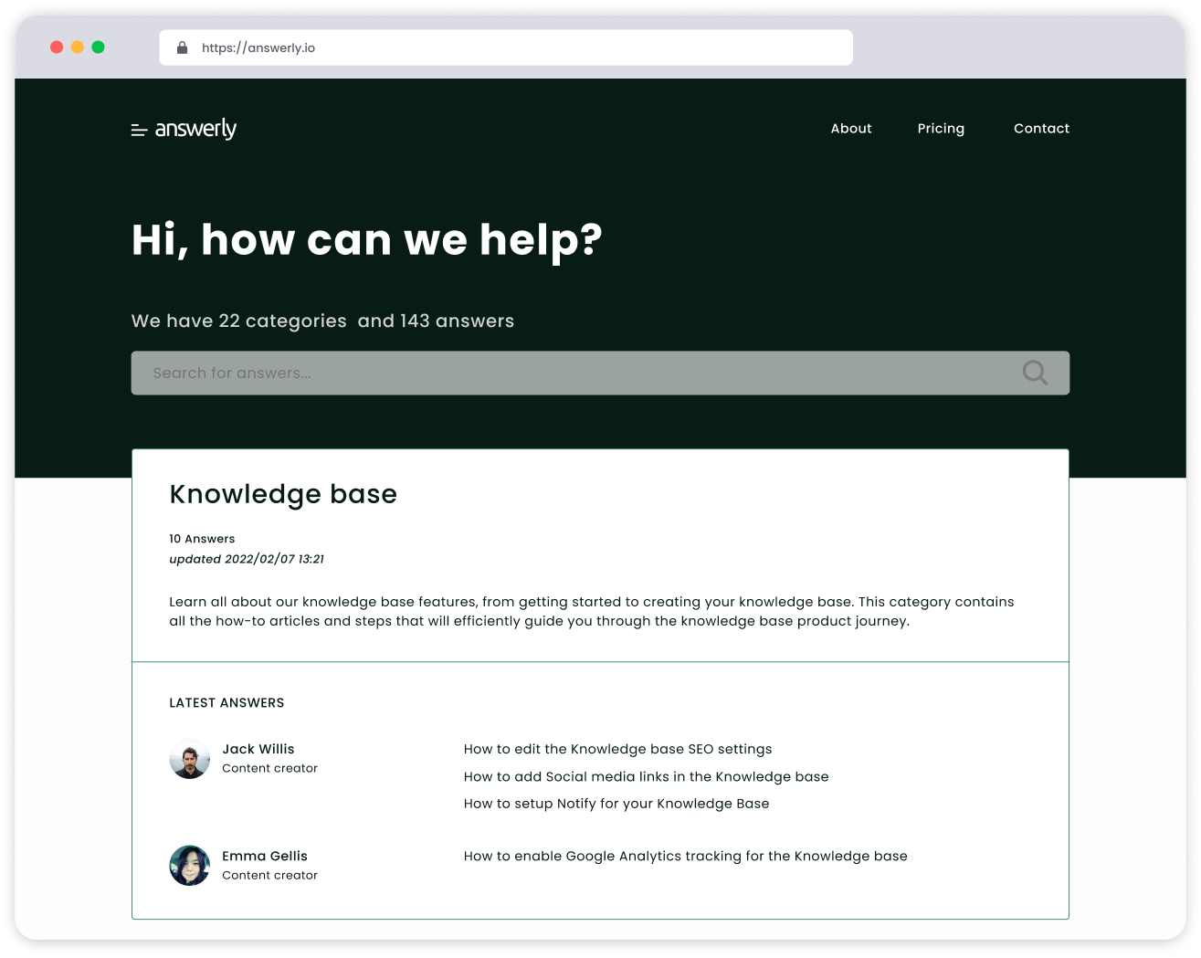Click 'Content creator' under Jack Willis
Viewport: 1201px width, 958px height.
pyautogui.click(x=269, y=768)
